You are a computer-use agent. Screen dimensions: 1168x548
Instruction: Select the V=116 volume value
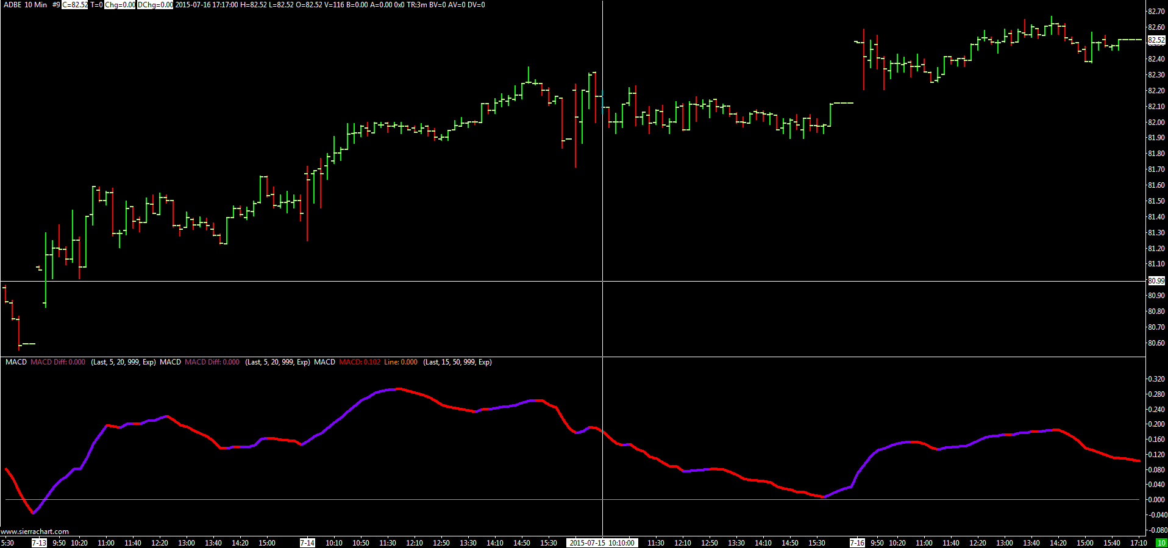tap(335, 5)
